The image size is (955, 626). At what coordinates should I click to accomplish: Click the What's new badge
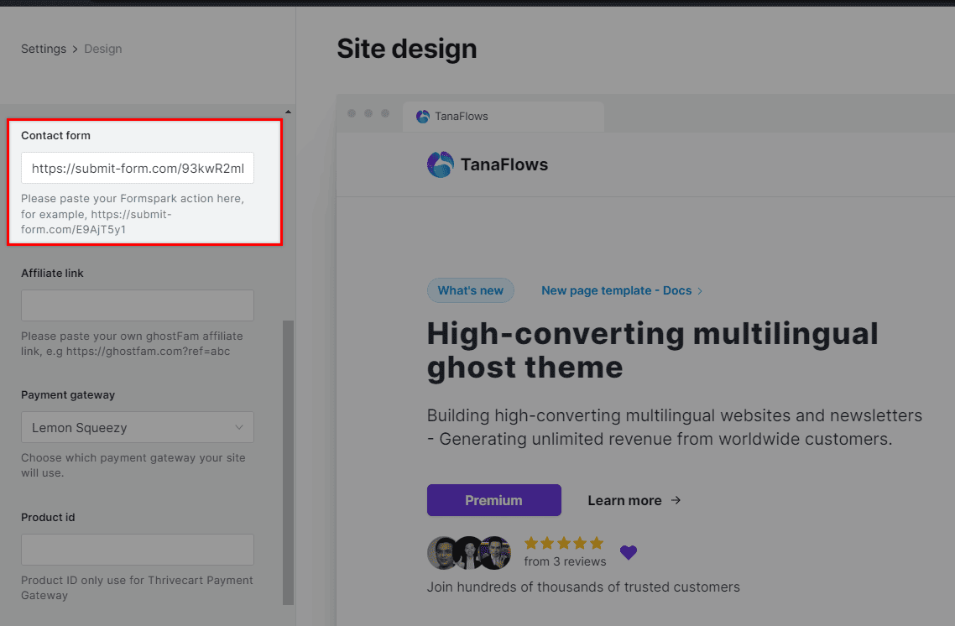(470, 290)
